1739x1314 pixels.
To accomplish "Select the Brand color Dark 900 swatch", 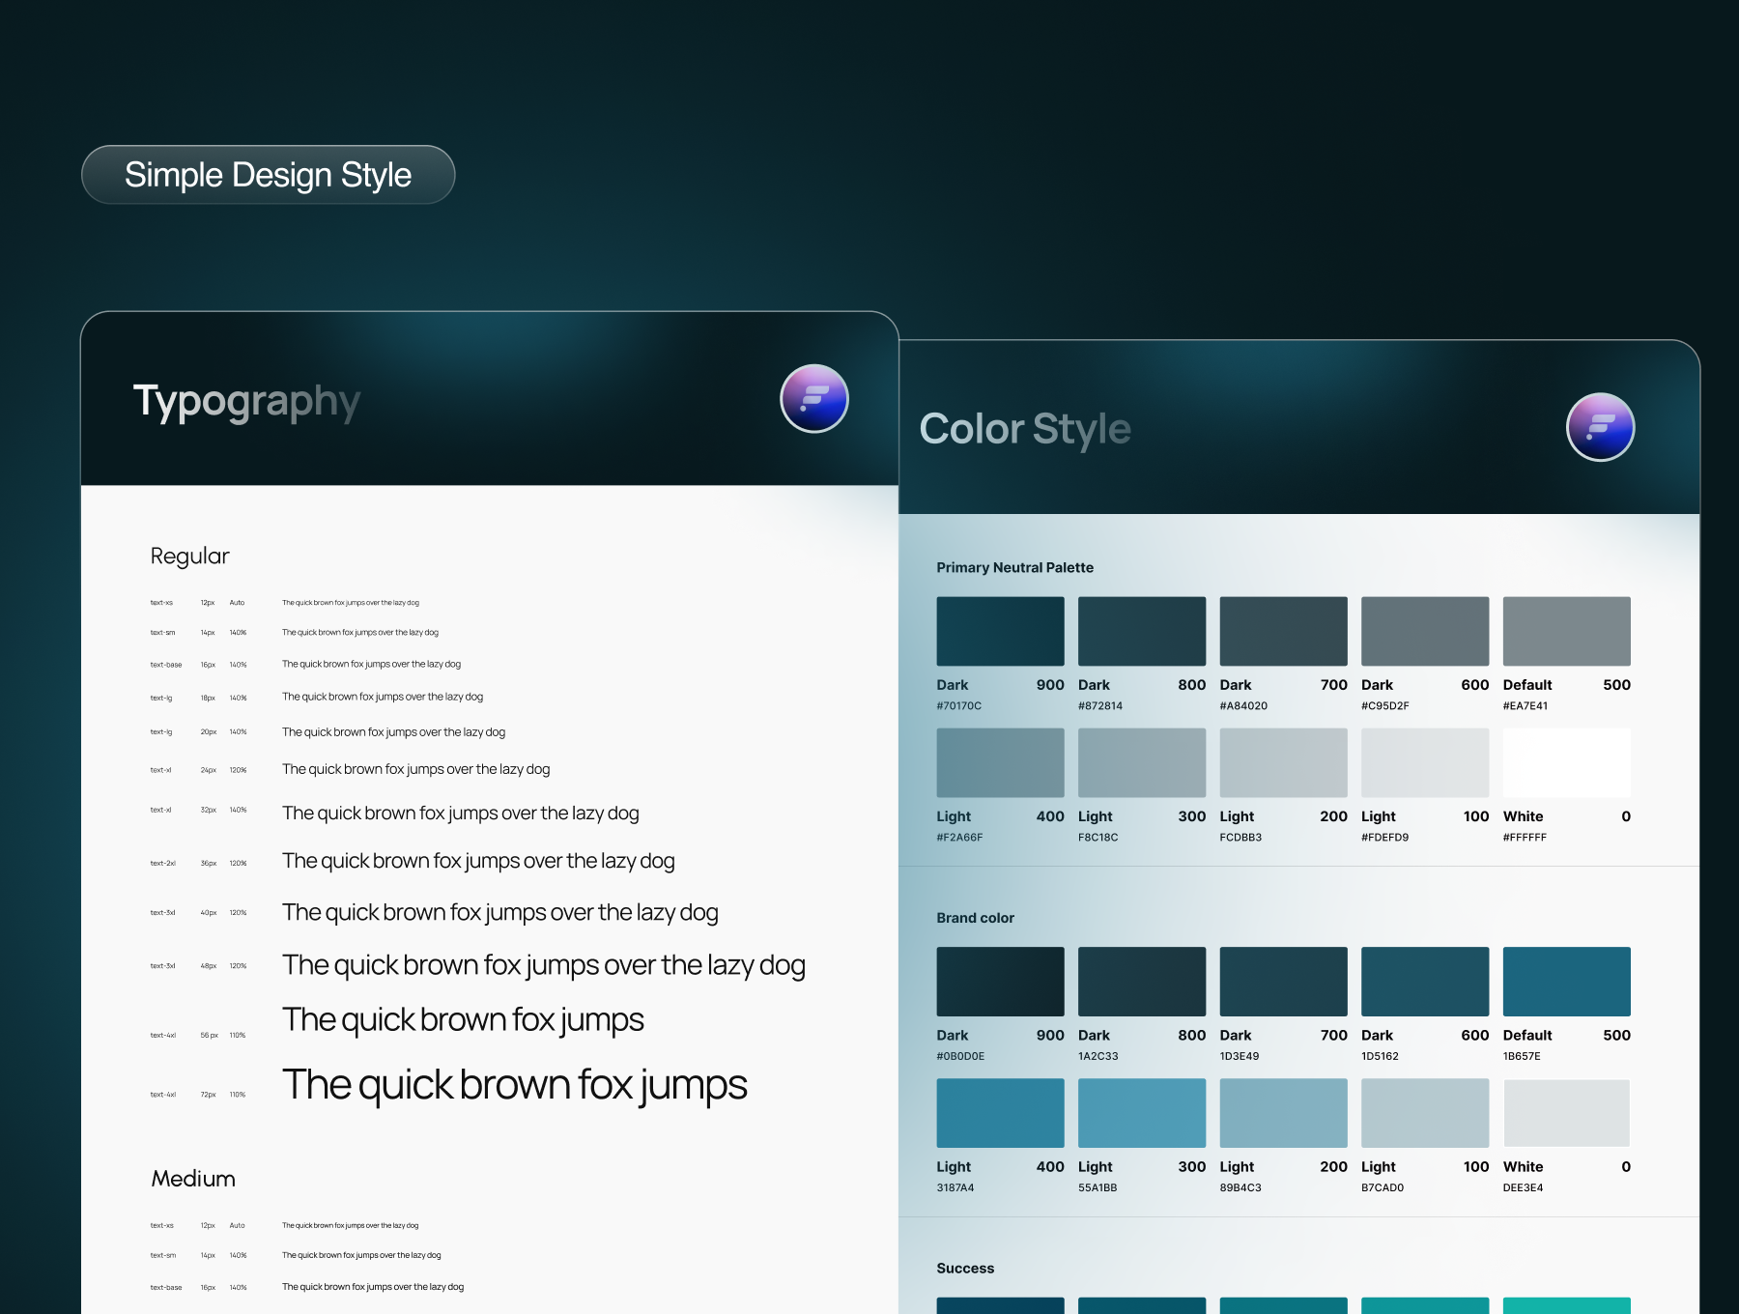I will click(1000, 982).
